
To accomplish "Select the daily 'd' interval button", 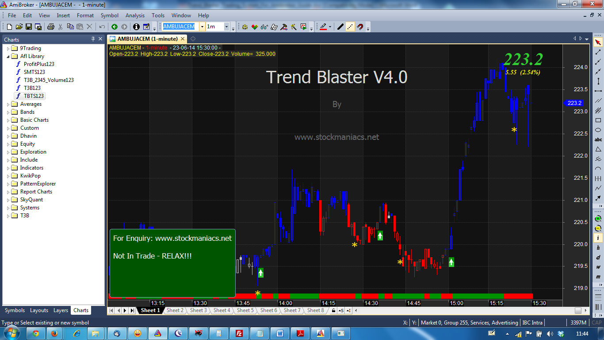I will (598, 258).
